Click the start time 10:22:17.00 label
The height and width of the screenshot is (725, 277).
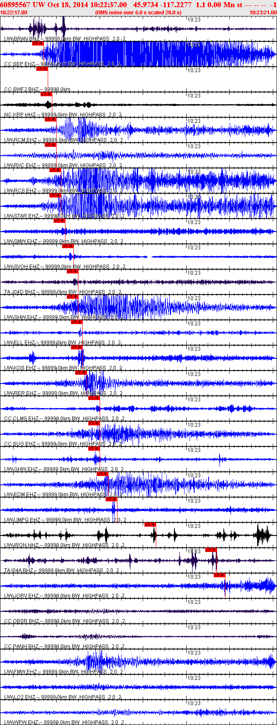tap(14, 12)
